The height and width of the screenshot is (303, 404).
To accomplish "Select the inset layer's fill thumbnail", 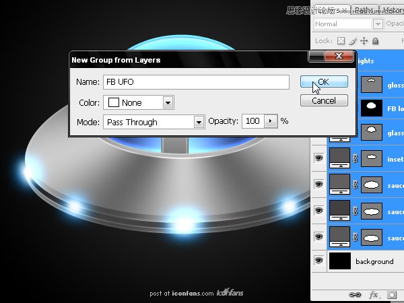I will pyautogui.click(x=339, y=158).
